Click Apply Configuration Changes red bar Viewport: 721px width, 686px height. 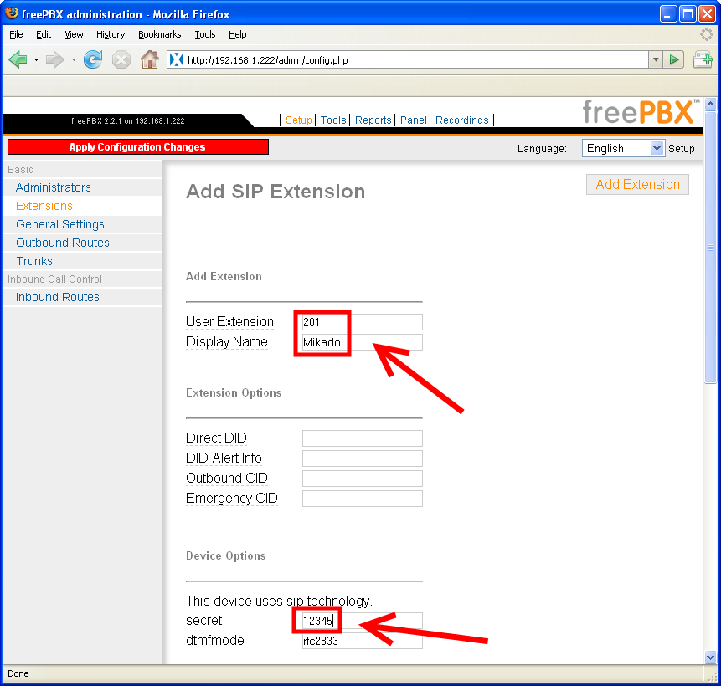point(138,147)
